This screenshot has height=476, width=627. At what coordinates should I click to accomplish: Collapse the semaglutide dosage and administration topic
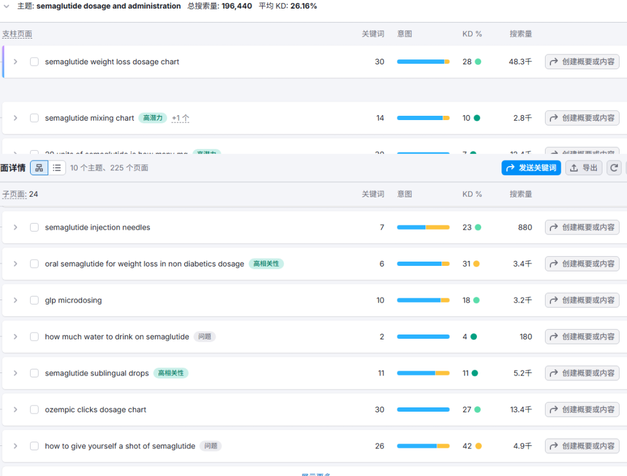[x=6, y=6]
